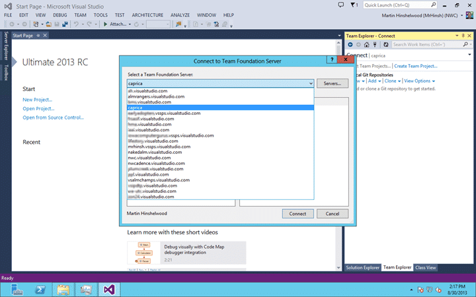
Task: Pin the Team Explorer panel with pushpin
Action: [x=463, y=36]
